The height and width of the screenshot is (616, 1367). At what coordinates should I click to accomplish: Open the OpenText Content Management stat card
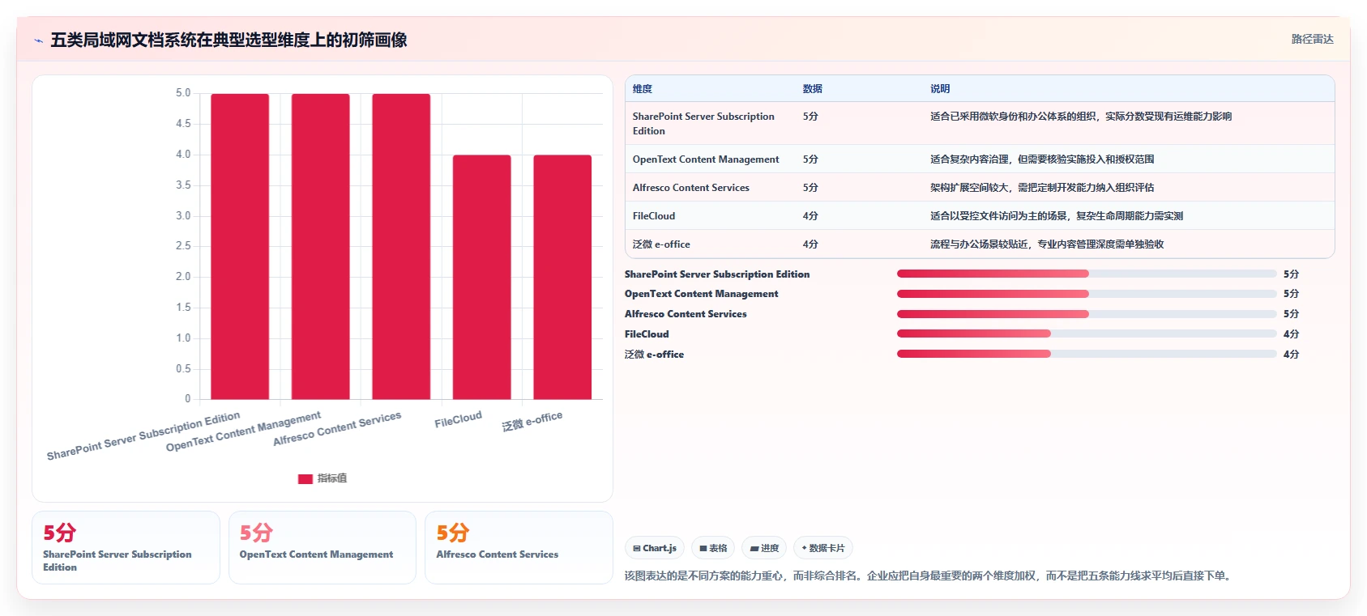tap(323, 547)
